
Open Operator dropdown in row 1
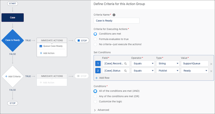[142, 64]
